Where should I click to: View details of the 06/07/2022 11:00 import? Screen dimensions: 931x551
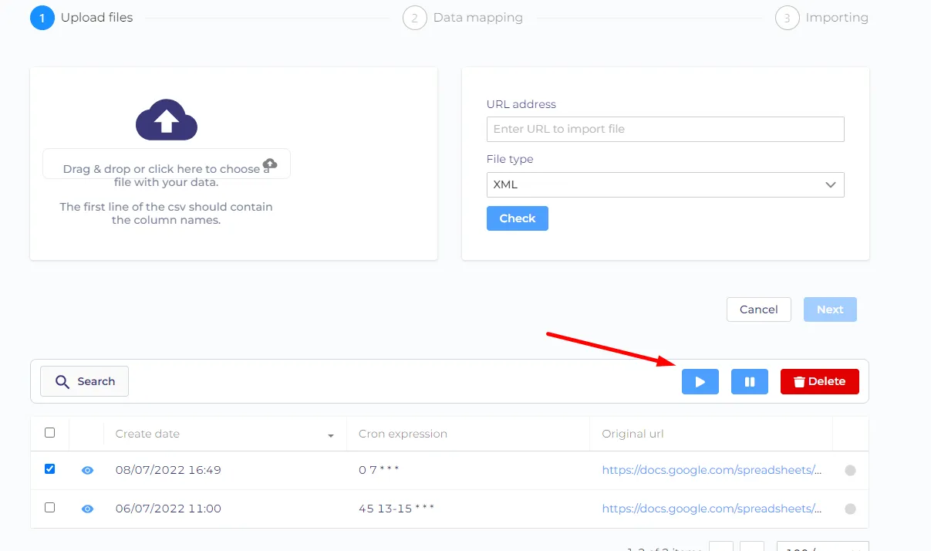[x=88, y=509]
